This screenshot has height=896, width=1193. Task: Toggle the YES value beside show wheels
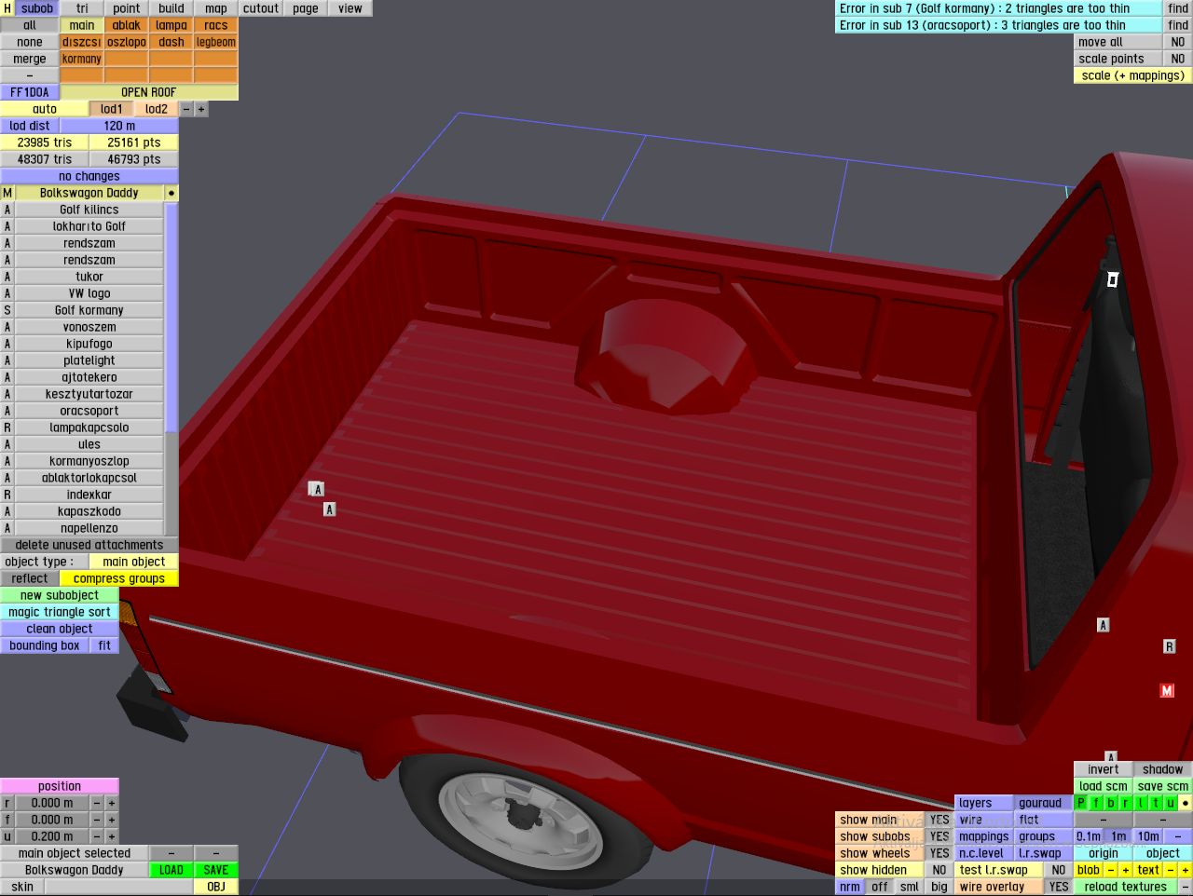[939, 853]
